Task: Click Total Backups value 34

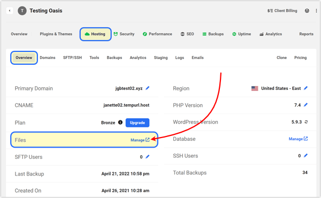Action: pyautogui.click(x=305, y=172)
